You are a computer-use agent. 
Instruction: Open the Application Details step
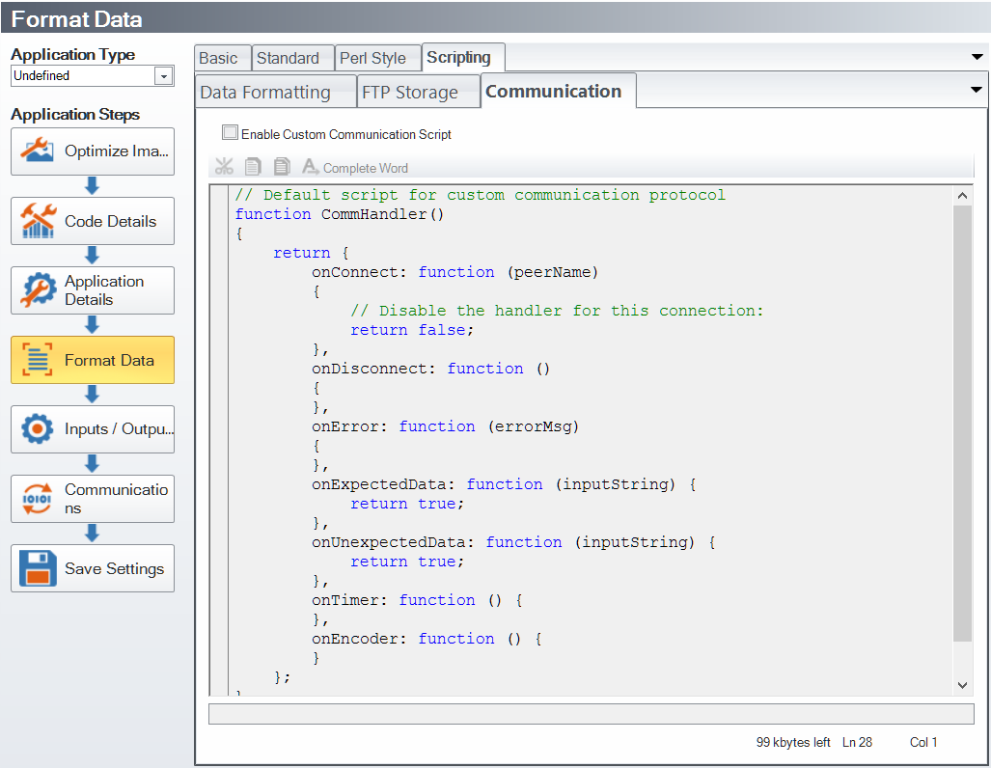(x=93, y=290)
